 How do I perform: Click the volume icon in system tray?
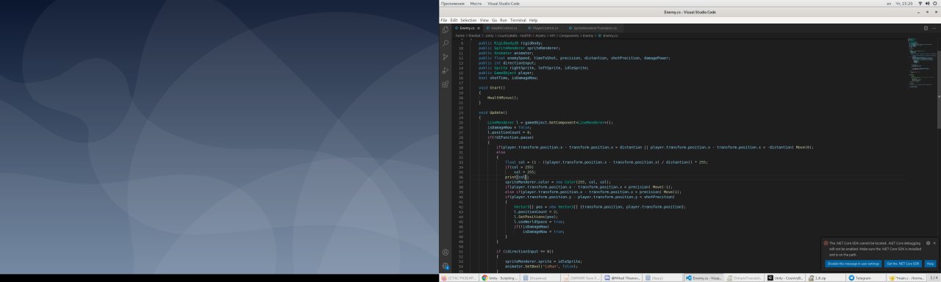[x=928, y=4]
